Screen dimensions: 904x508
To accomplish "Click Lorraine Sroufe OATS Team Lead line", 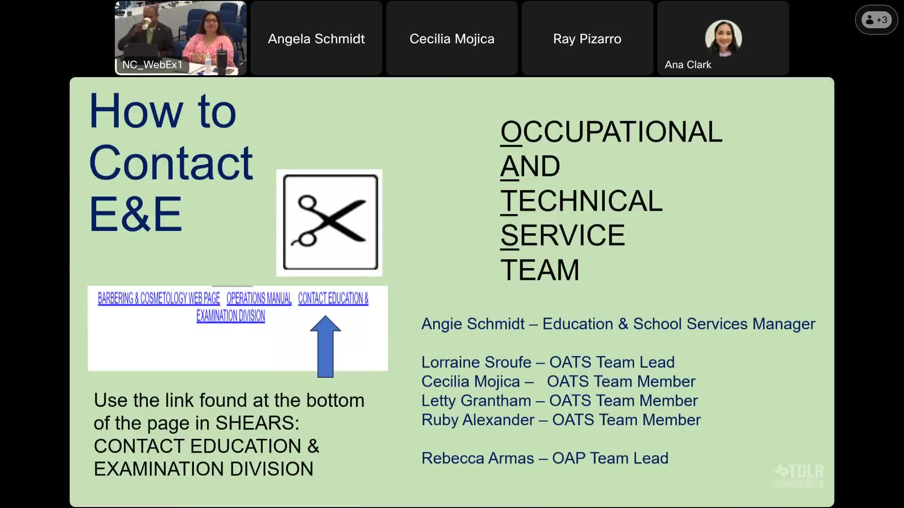I will (x=548, y=362).
